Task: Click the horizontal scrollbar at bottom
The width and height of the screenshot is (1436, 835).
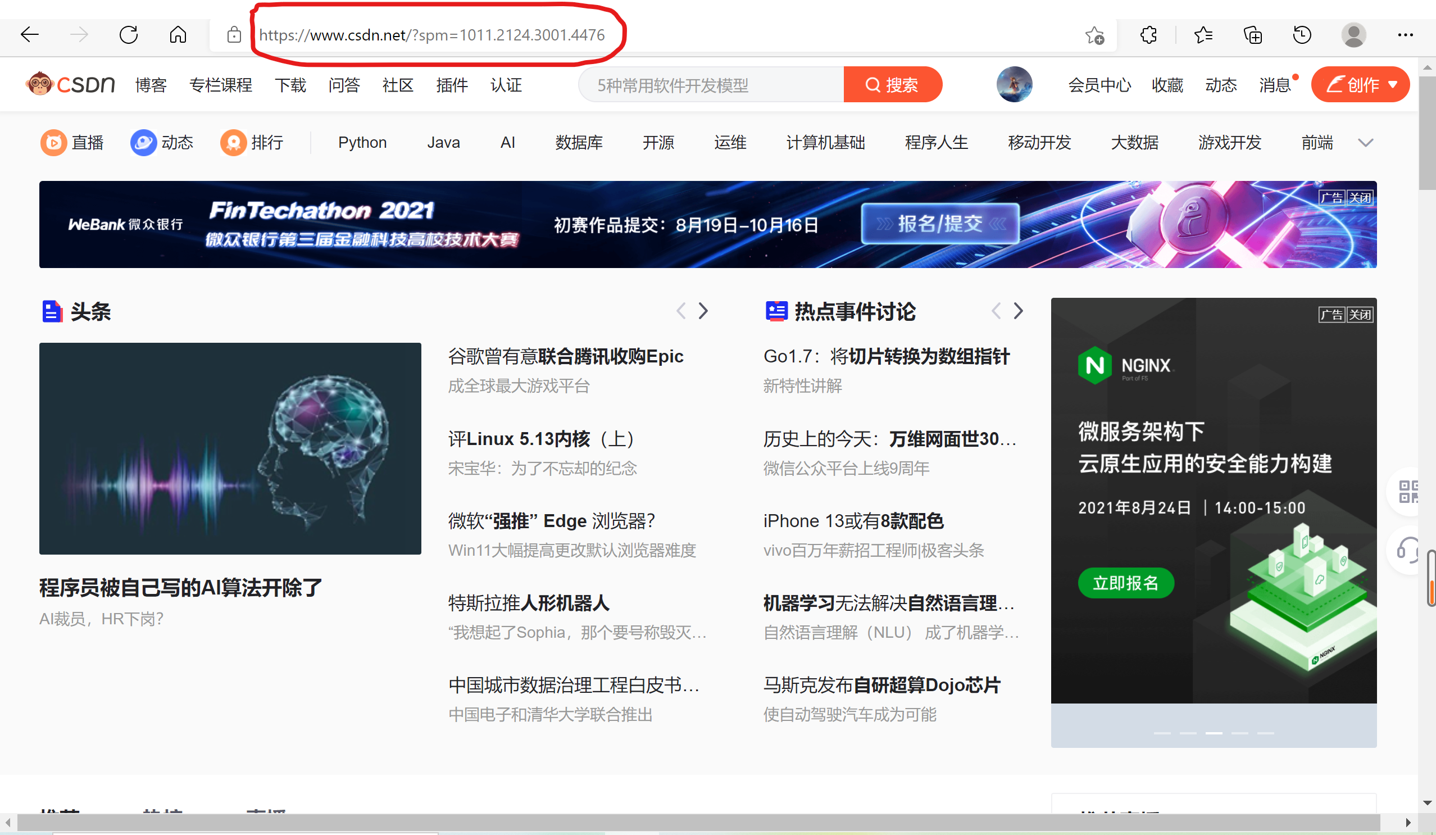Action: pyautogui.click(x=699, y=823)
